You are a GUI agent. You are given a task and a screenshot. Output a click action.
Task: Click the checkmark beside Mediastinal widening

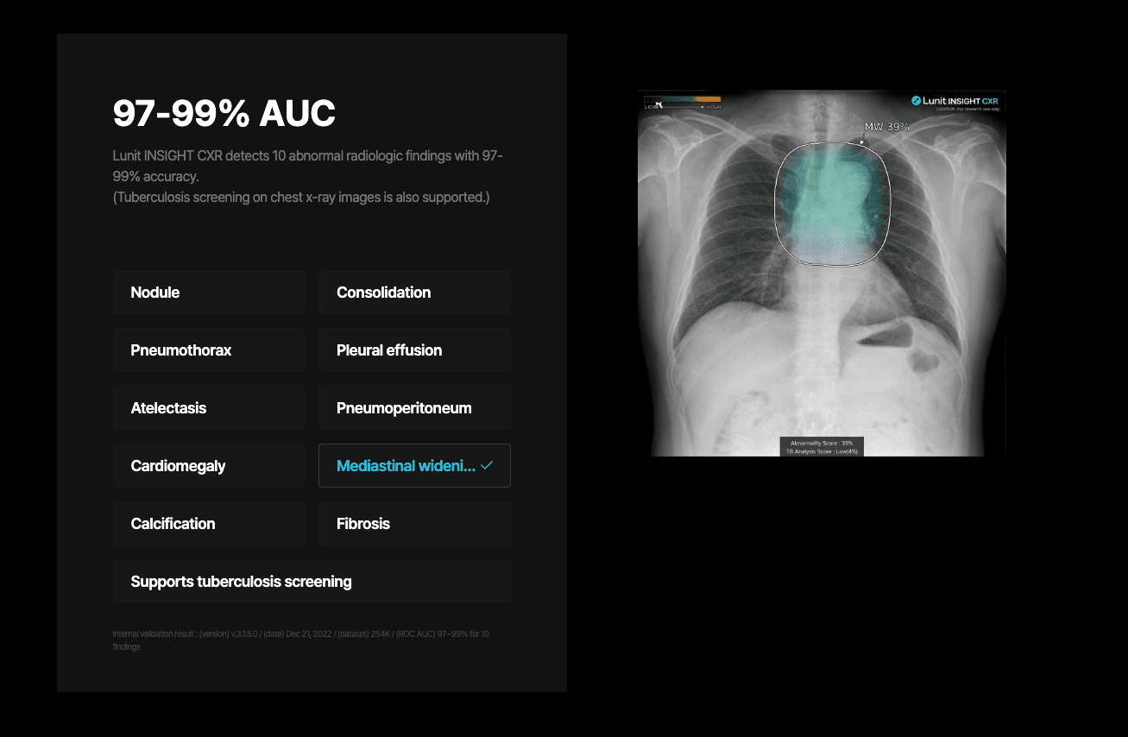(485, 465)
